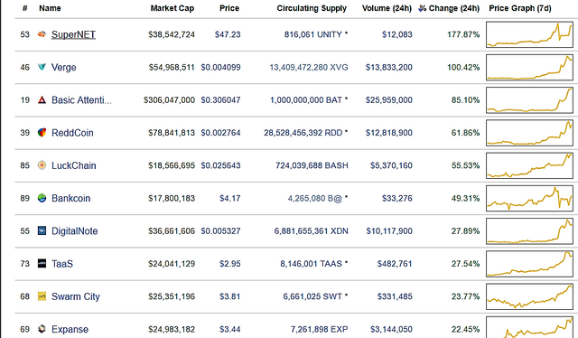Open the Basic Attenti... coin link

point(81,100)
